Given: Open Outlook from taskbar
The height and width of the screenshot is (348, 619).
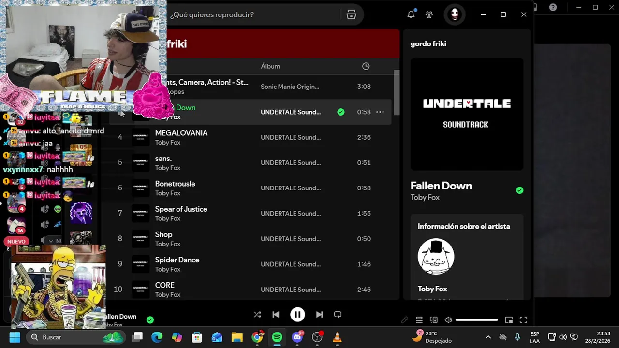Looking at the screenshot, I should [x=217, y=337].
